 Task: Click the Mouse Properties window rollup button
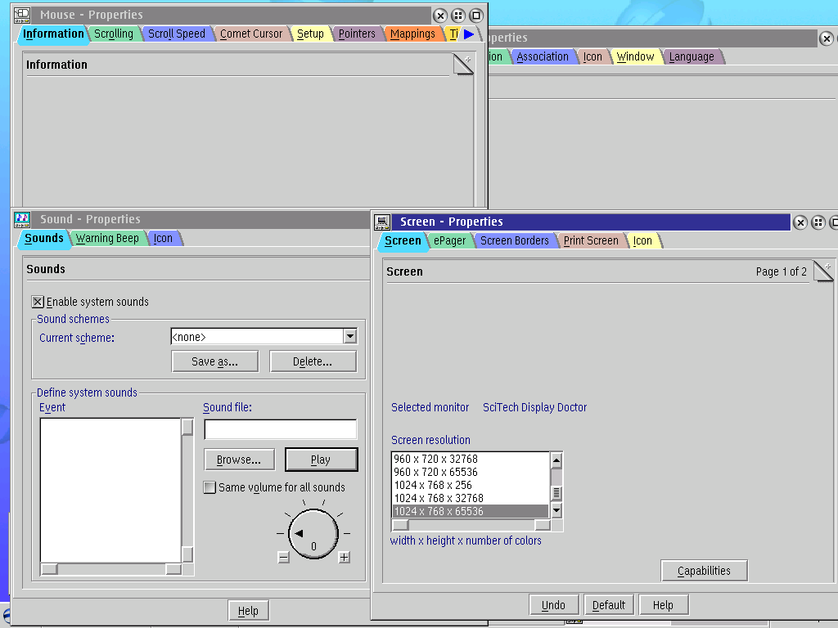coord(458,16)
